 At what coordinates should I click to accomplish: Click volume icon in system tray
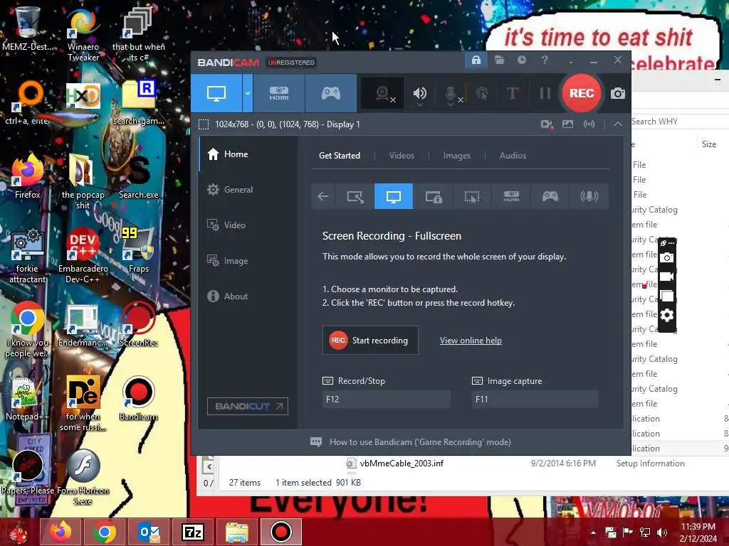(x=661, y=532)
